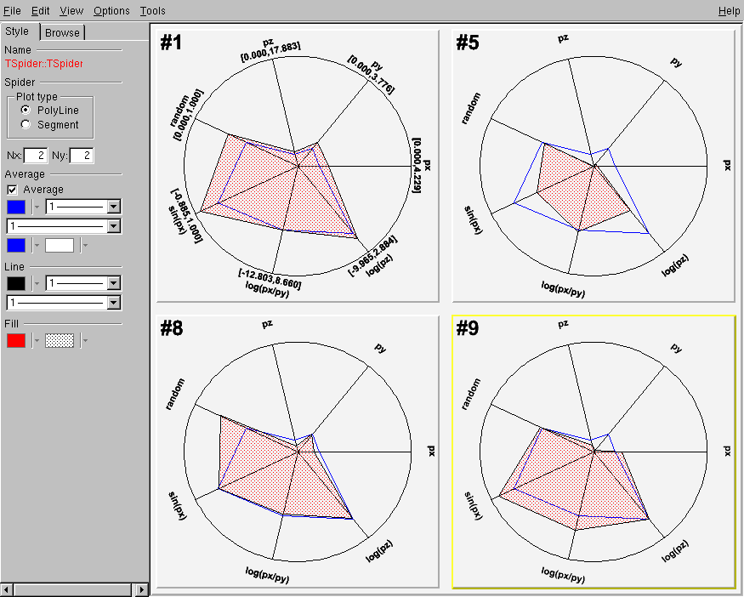Toggle the Average checkbox
Viewport: 744px width, 597px height.
(13, 190)
